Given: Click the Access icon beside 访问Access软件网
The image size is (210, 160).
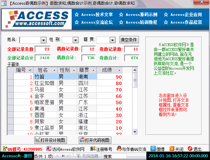Looking at the screenshot, I should (x=48, y=149).
